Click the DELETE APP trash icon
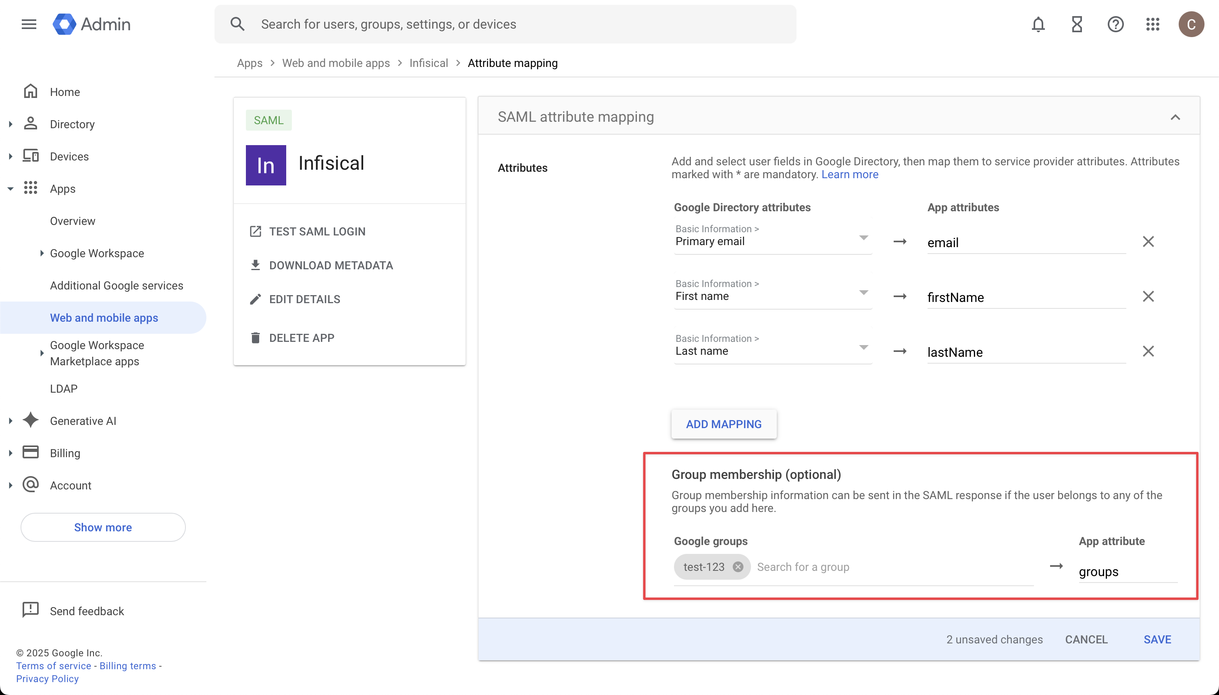 (255, 338)
